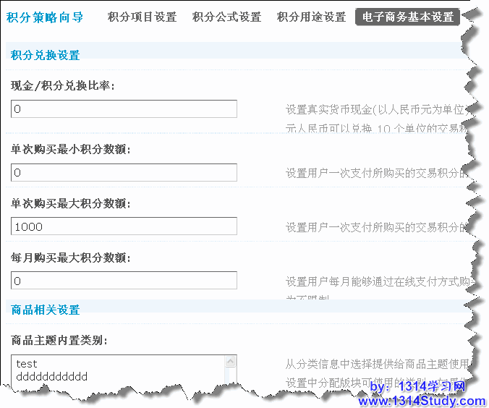Click the 积分兑换设置 section header
Screen dimensions: 489x408
click(46, 55)
